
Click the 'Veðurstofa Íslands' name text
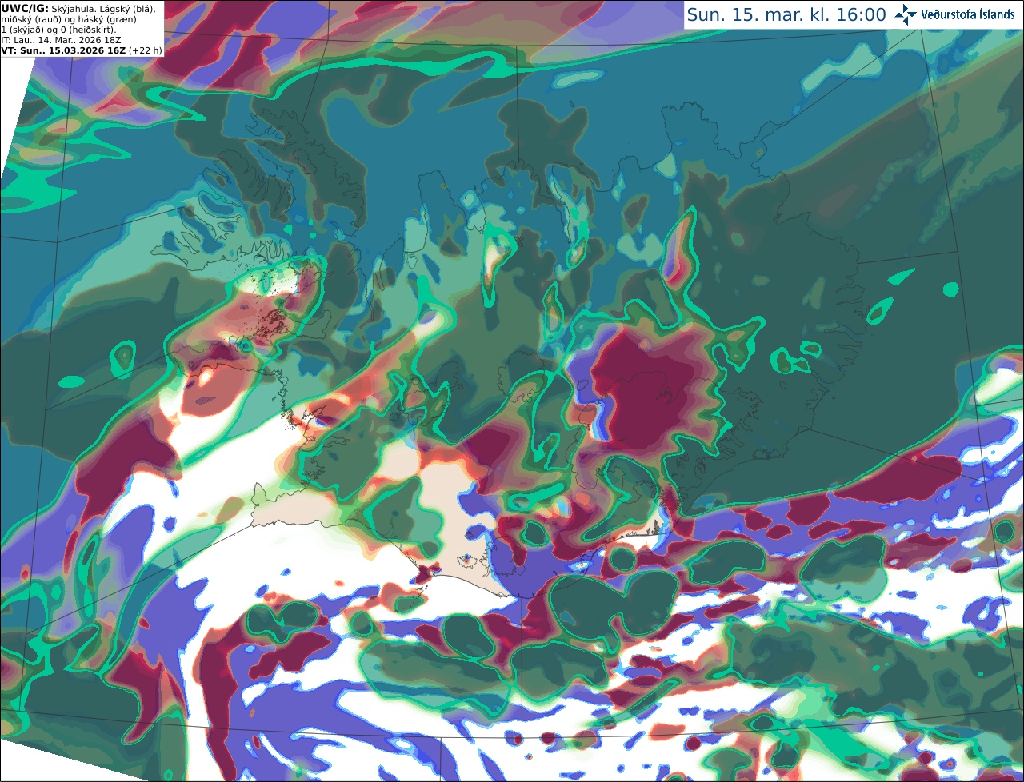click(x=968, y=14)
